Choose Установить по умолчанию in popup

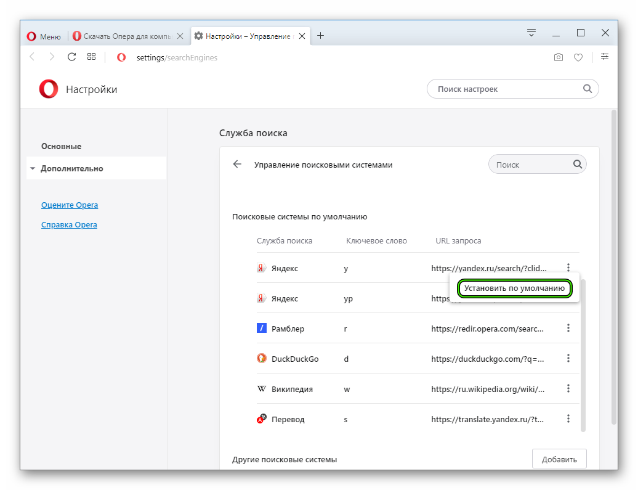pos(514,288)
